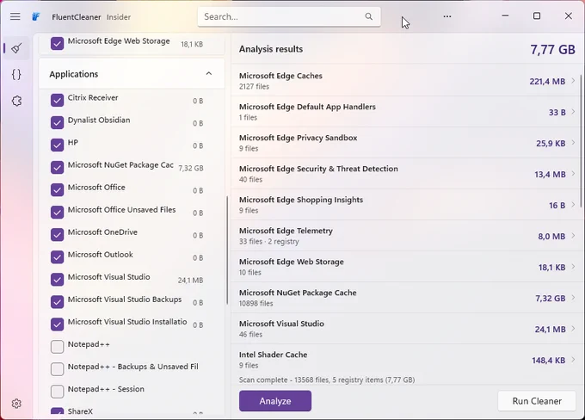585x420 pixels.
Task: Click the 7,32 GB size in left list
Action: pyautogui.click(x=191, y=168)
